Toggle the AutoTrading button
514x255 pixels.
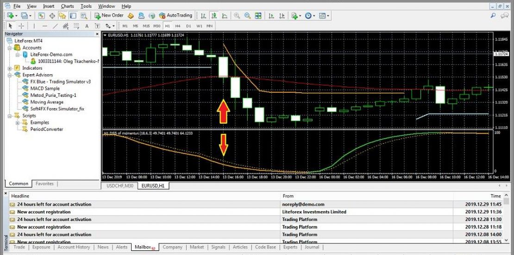[x=175, y=15]
